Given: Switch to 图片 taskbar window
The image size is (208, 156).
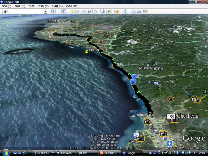Looking at the screenshot, I should point(87,153).
